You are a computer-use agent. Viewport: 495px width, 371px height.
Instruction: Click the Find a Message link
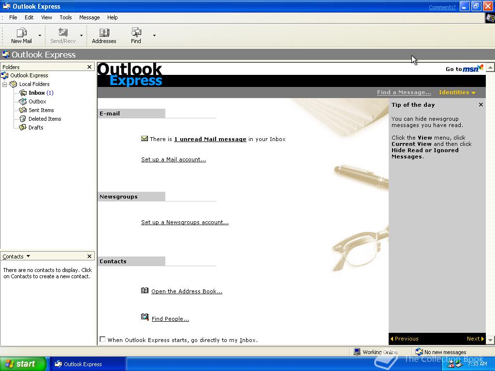coord(404,92)
